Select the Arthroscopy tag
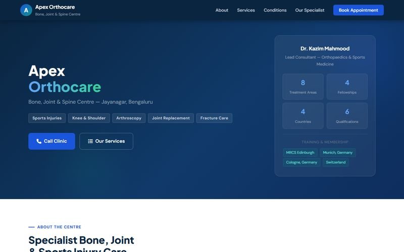The image size is (404, 252). (x=129, y=118)
